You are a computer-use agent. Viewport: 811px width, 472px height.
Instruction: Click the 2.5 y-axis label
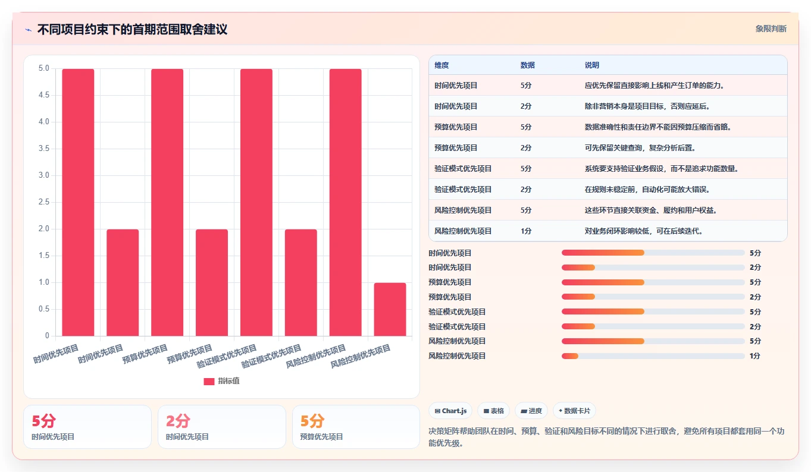[x=44, y=202]
